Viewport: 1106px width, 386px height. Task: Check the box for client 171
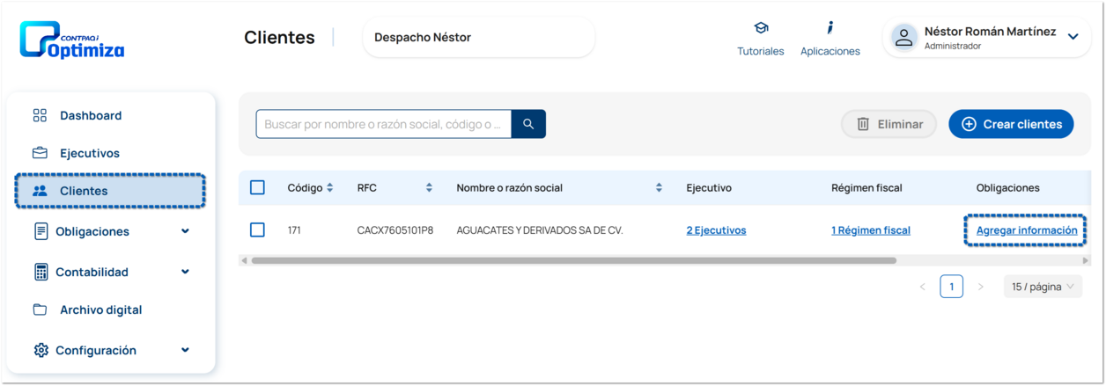click(x=257, y=230)
